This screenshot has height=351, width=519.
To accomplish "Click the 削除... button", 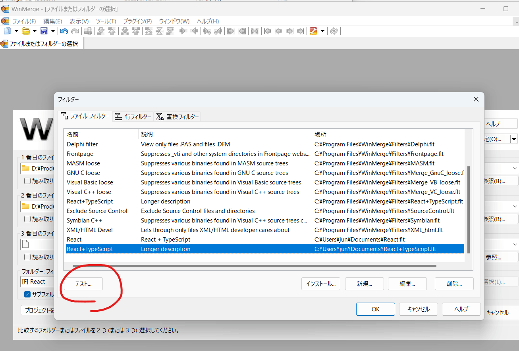I will pyautogui.click(x=454, y=284).
